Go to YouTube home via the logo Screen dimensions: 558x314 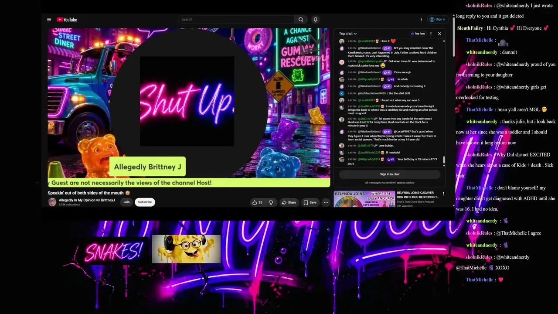pos(67,20)
